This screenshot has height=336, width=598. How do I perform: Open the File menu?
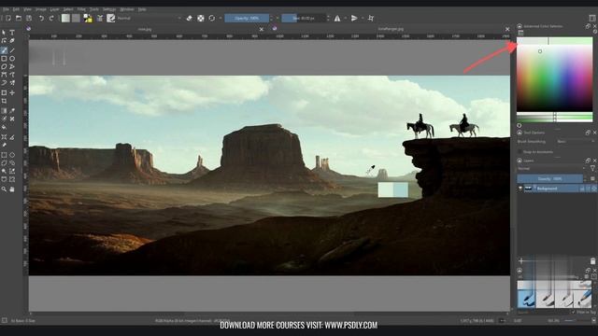click(6, 9)
